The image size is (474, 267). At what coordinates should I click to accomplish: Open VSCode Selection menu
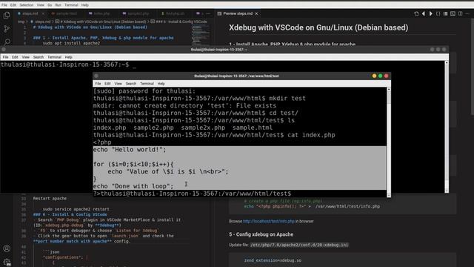point(27,5)
